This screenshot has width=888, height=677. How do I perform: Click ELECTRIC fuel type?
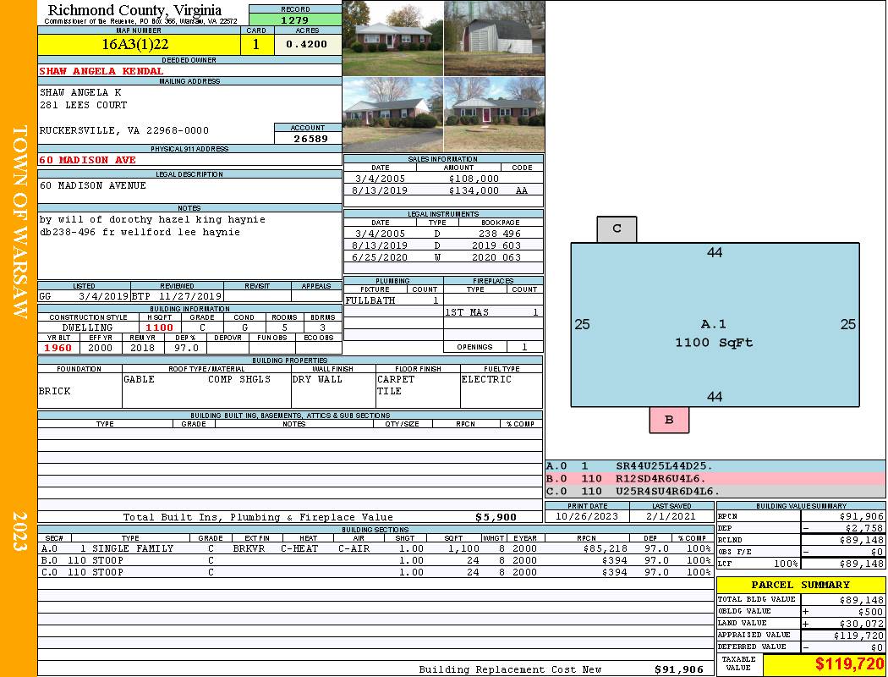tap(486, 379)
